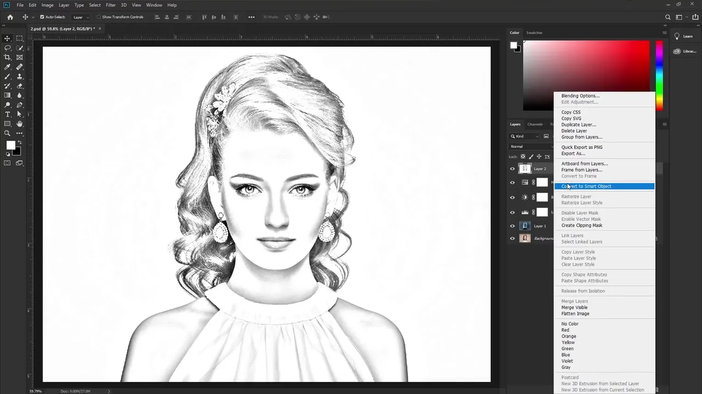This screenshot has width=702, height=394.
Task: Click Merge Visible in context menu
Action: tap(574, 308)
